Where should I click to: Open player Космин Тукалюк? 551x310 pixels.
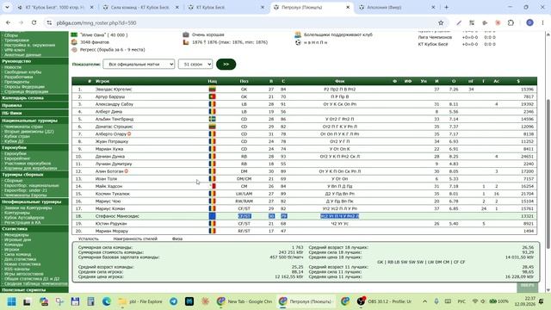[113, 194]
